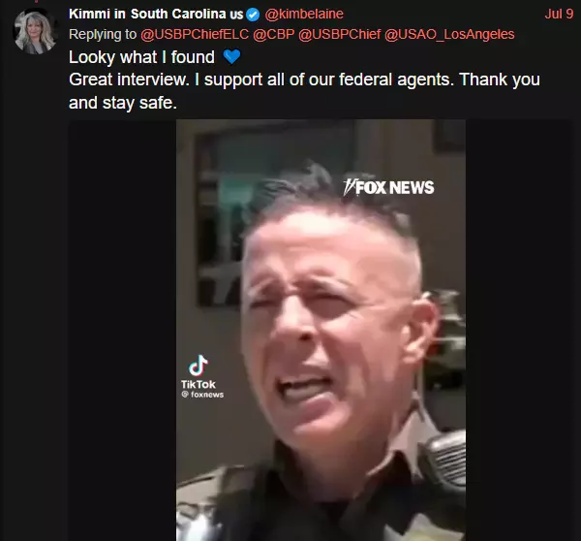The width and height of the screenshot is (581, 541).
Task: Click the US flag emoji in name
Action: [x=236, y=15]
